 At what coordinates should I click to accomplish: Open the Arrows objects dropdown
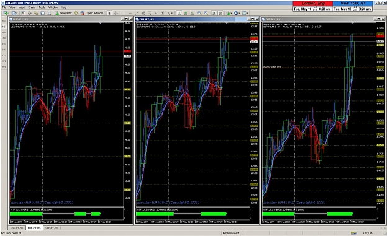click(x=169, y=13)
